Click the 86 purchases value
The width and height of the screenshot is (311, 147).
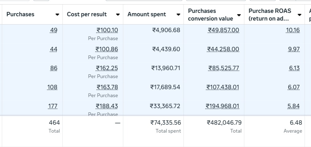(x=54, y=68)
